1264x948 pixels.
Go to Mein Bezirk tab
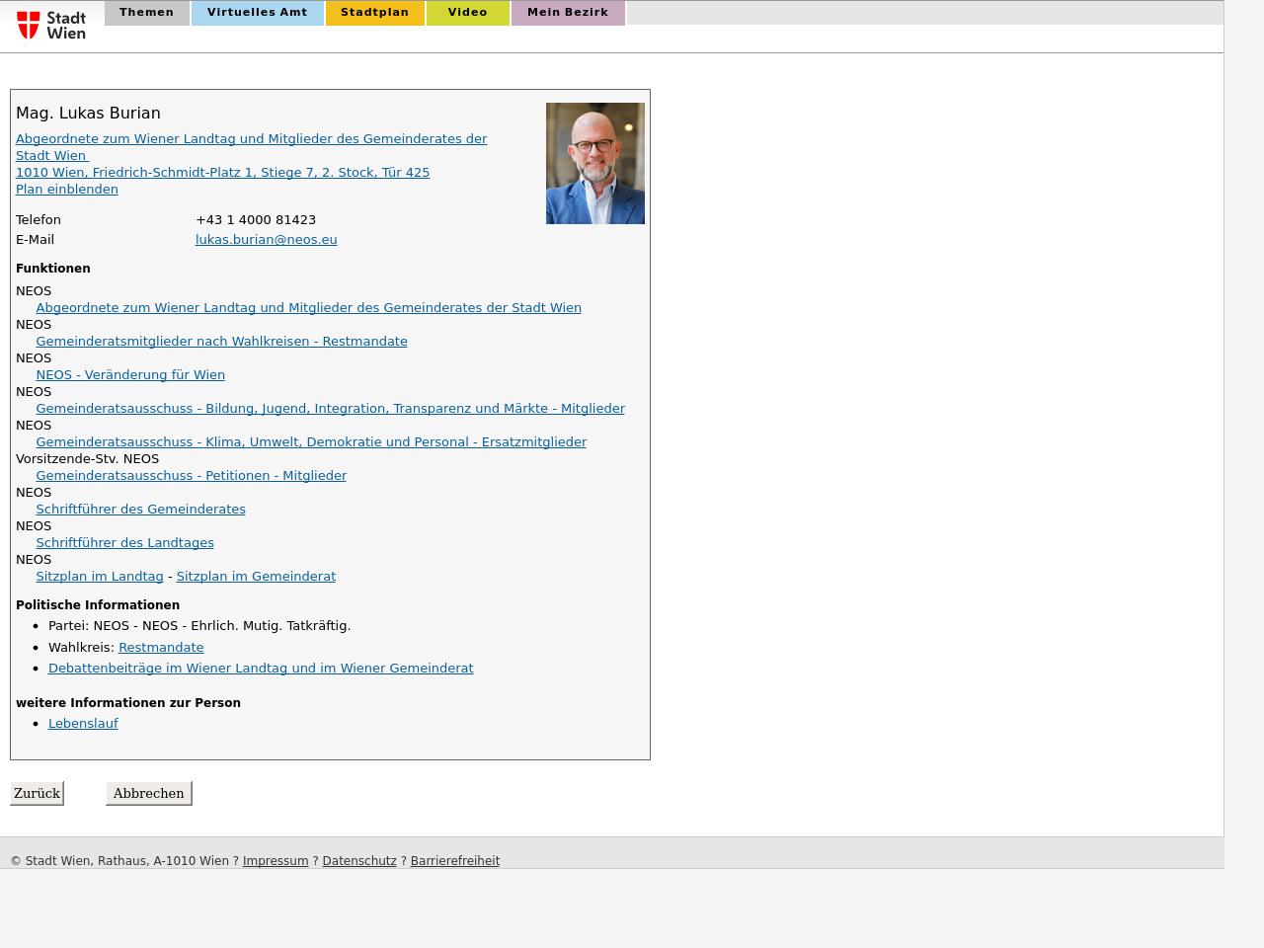[x=567, y=13]
